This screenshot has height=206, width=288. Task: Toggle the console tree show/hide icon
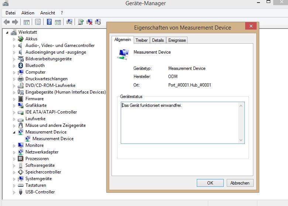click(x=27, y=22)
